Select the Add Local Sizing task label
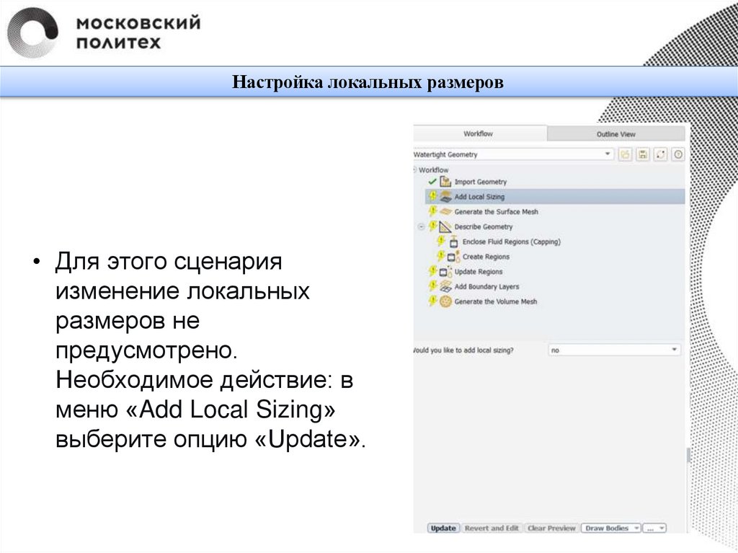 [479, 196]
